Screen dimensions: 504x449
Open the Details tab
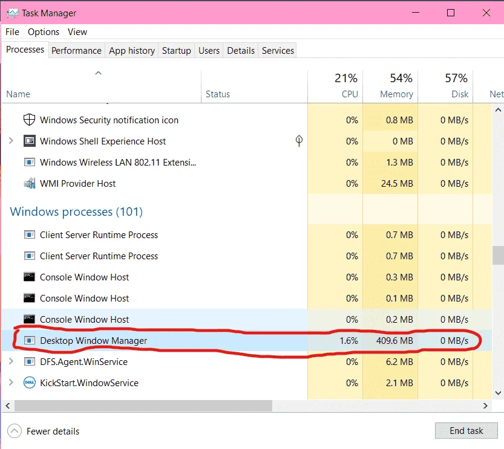pos(241,50)
